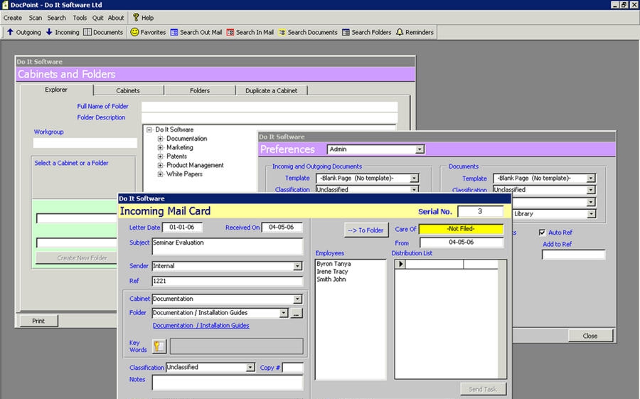This screenshot has width=640, height=399.
Task: Open Favorites smiley icon
Action: coord(134,32)
